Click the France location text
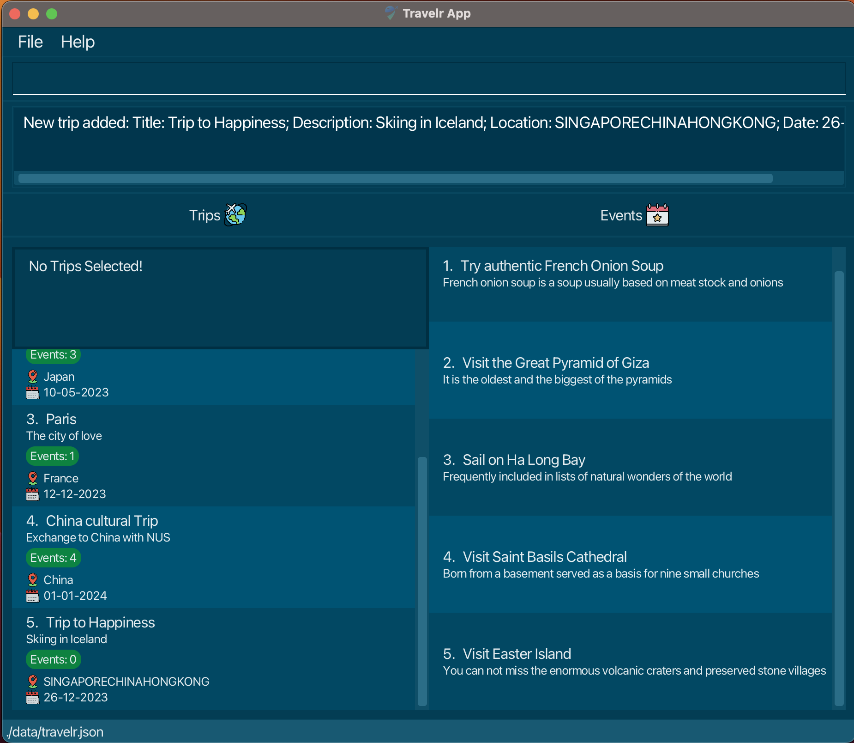 61,478
